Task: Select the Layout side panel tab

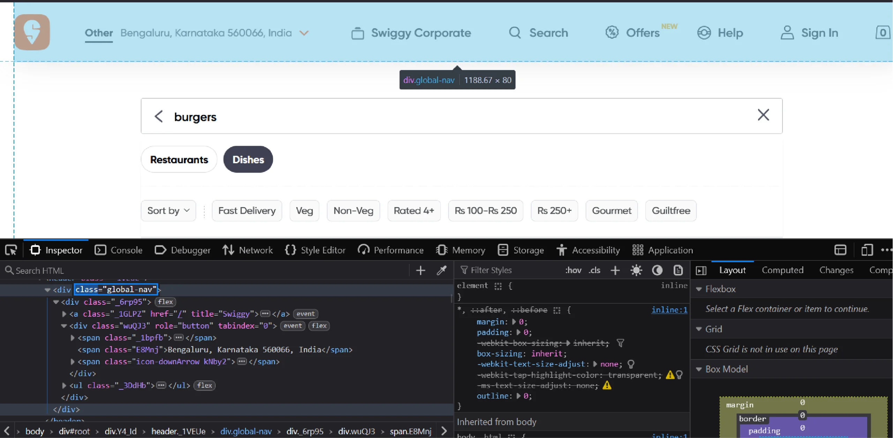Action: coord(732,270)
